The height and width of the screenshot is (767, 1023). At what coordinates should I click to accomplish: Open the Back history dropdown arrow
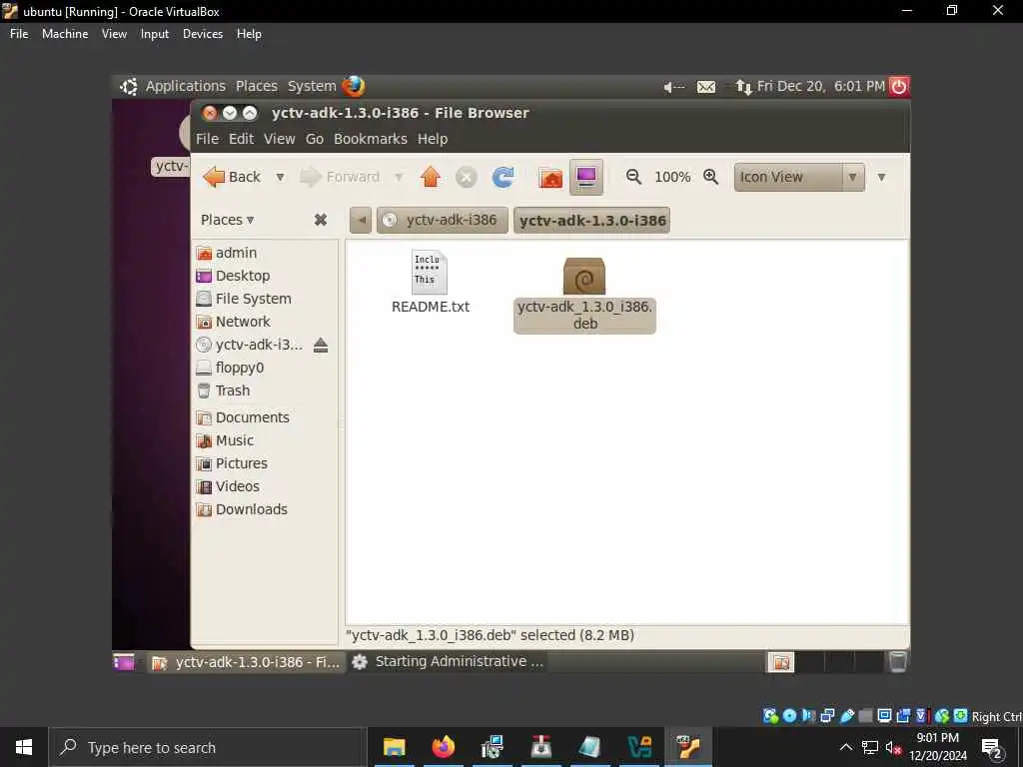click(280, 177)
